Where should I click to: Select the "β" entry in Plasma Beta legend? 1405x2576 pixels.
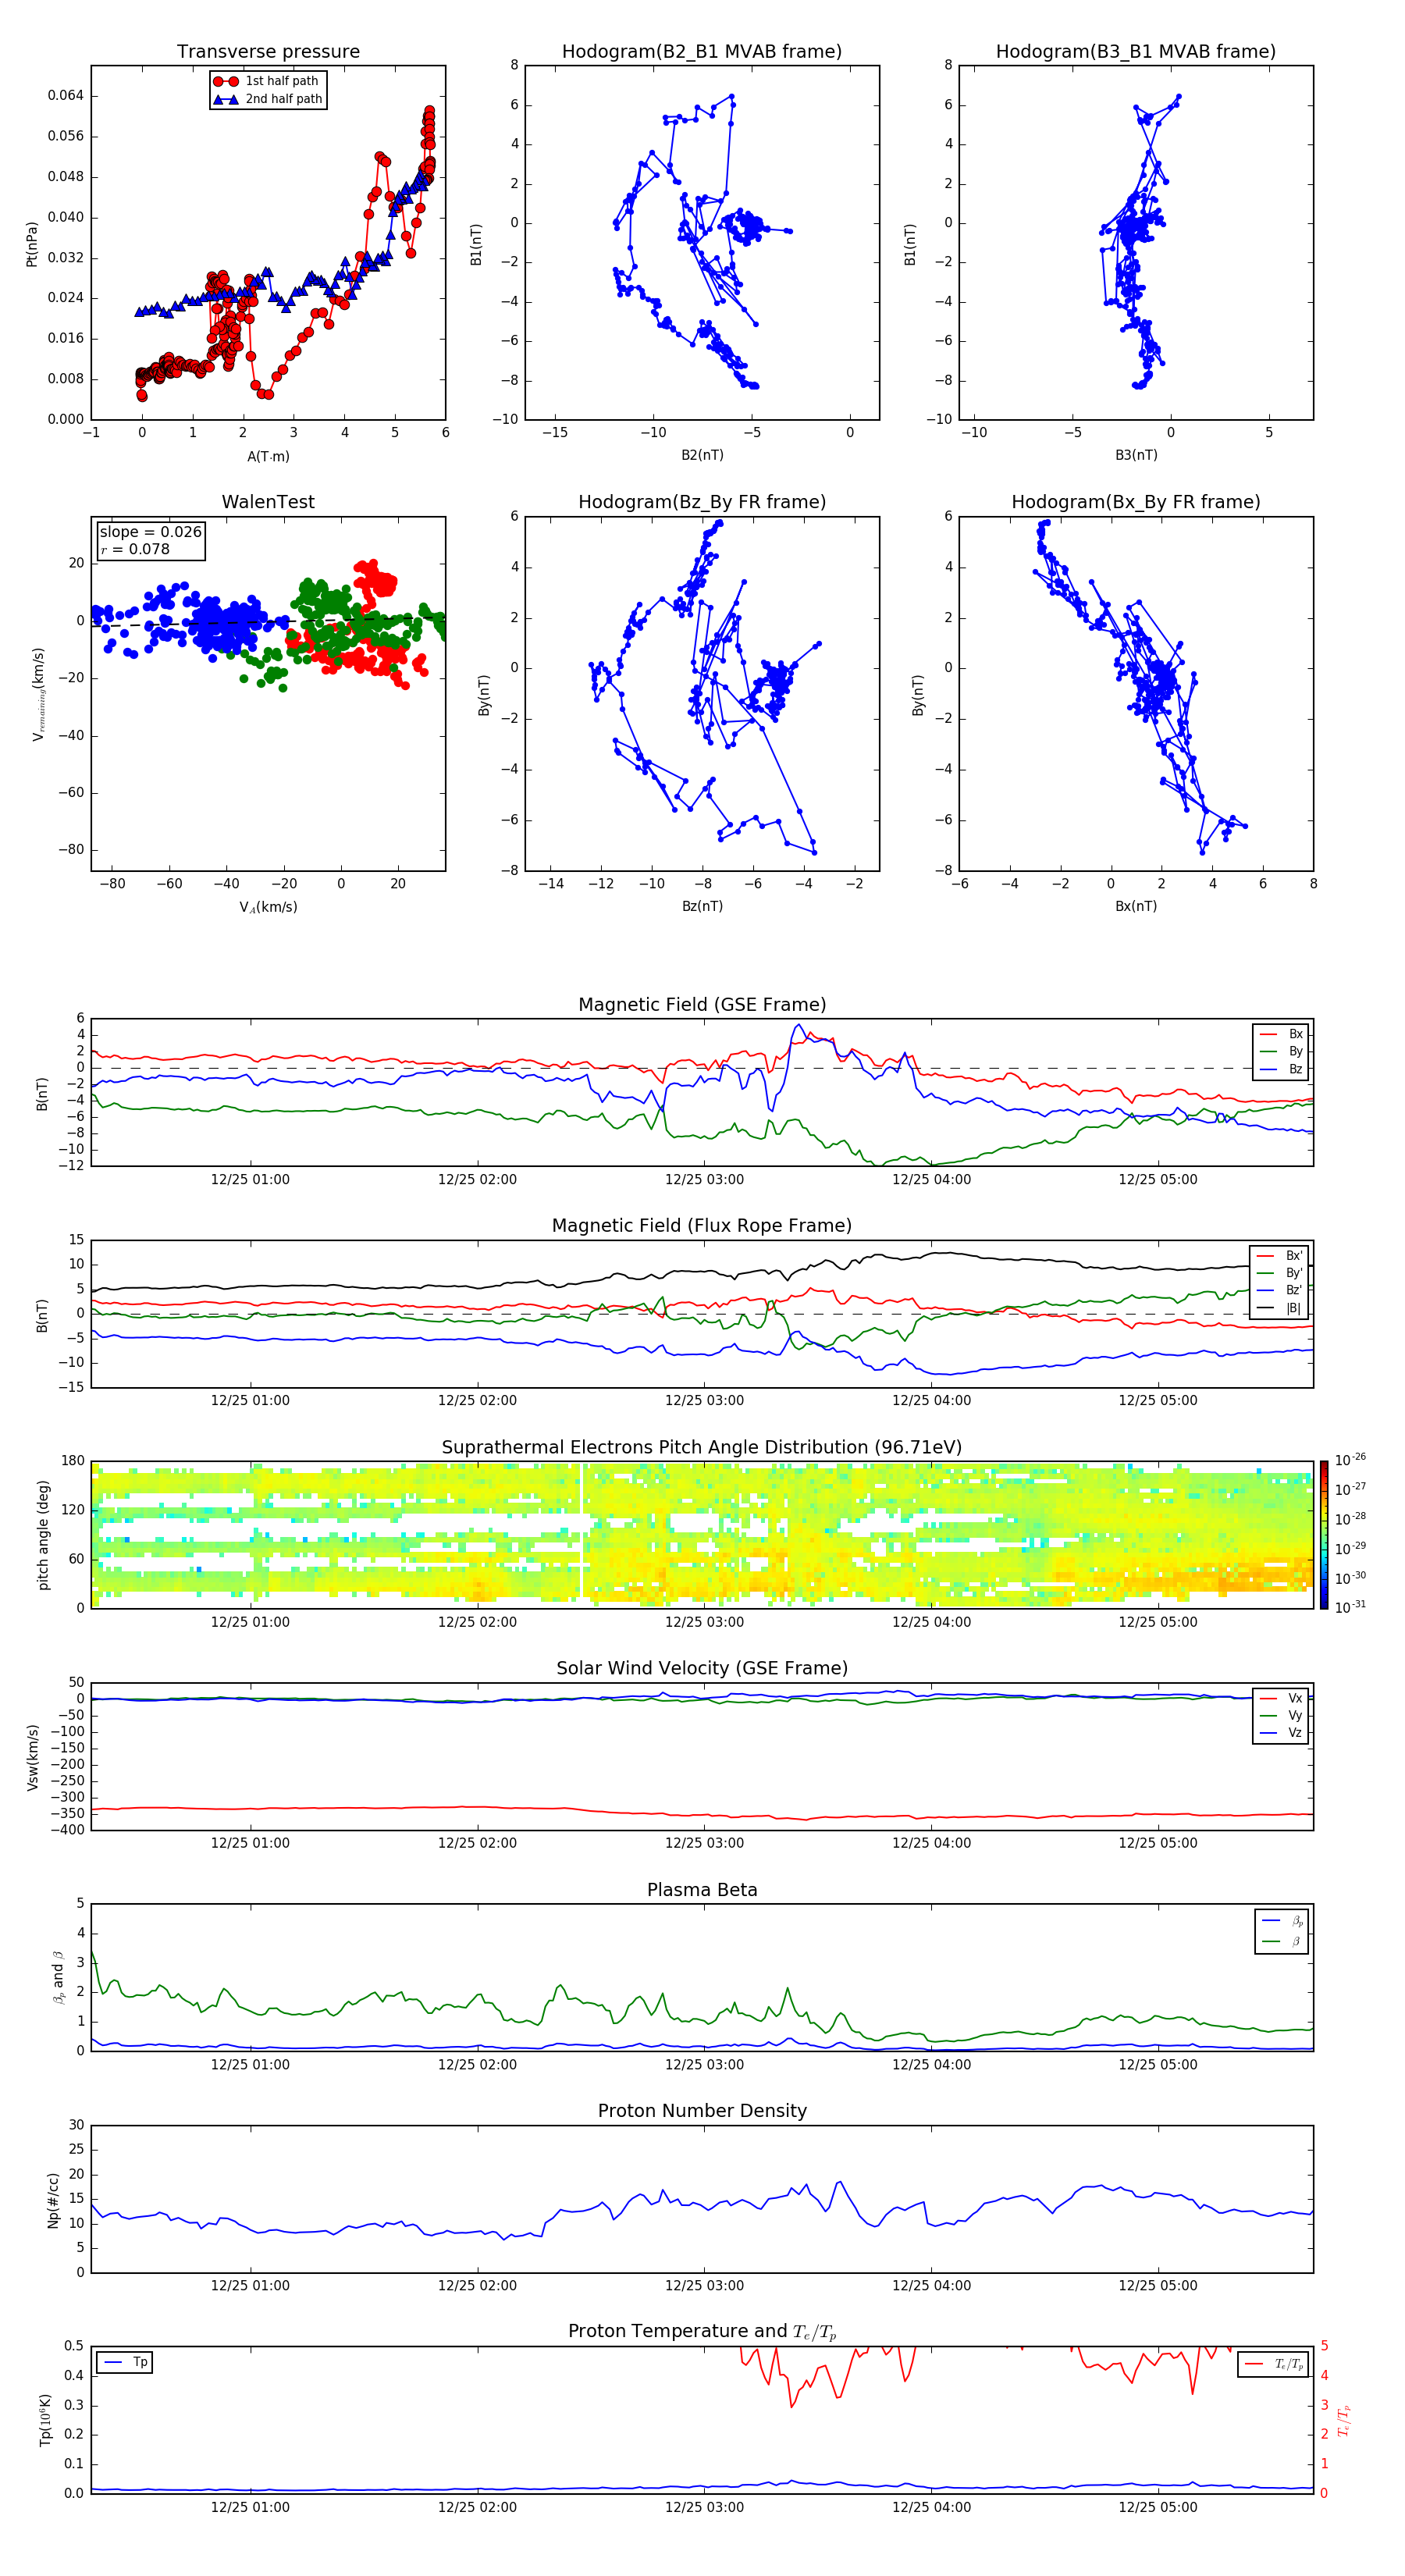[1282, 1942]
